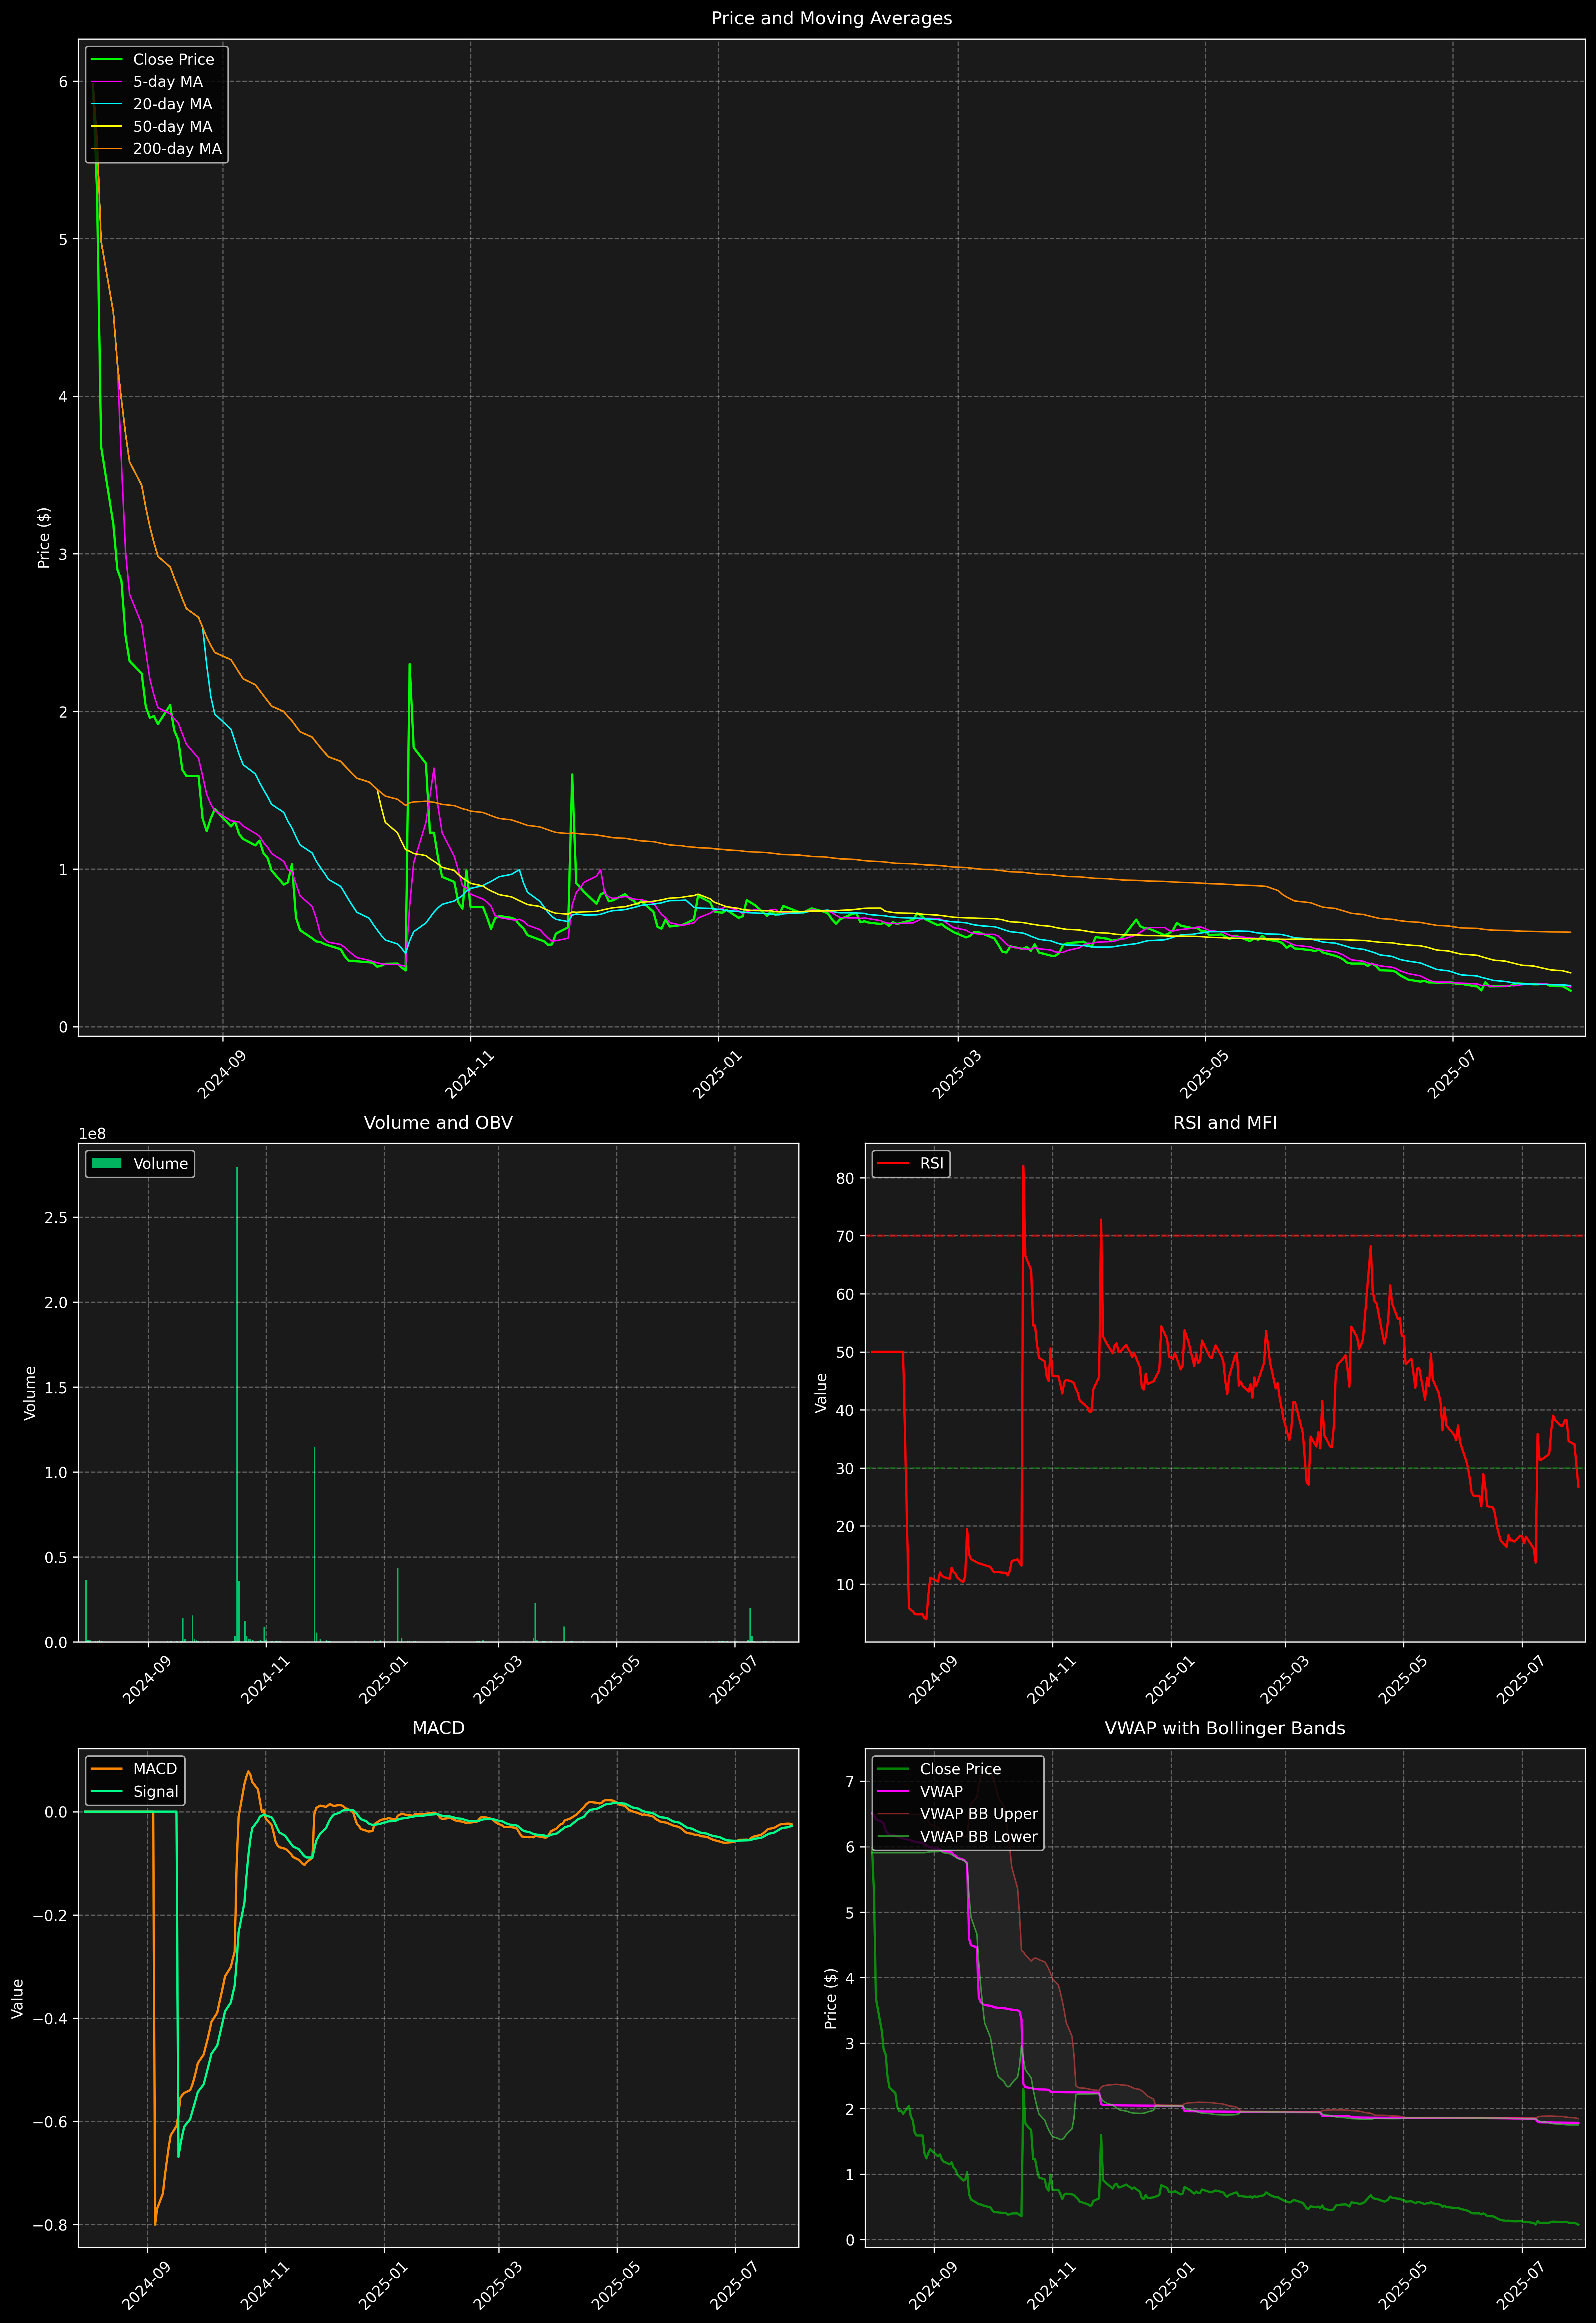The width and height of the screenshot is (1596, 2323).
Task: Click the red RSI legend line sample
Action: pos(893,1163)
